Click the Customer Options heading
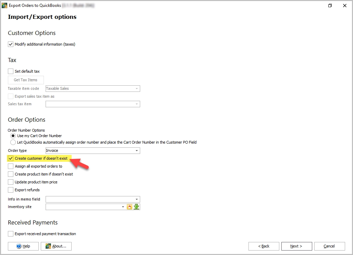The image size is (353, 255). tap(32, 33)
